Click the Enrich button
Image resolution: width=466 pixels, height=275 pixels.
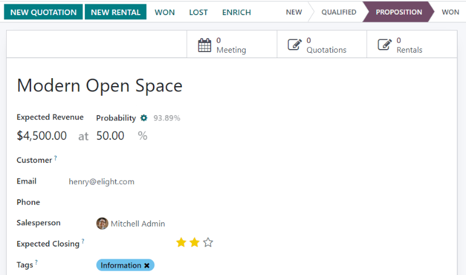click(x=237, y=12)
